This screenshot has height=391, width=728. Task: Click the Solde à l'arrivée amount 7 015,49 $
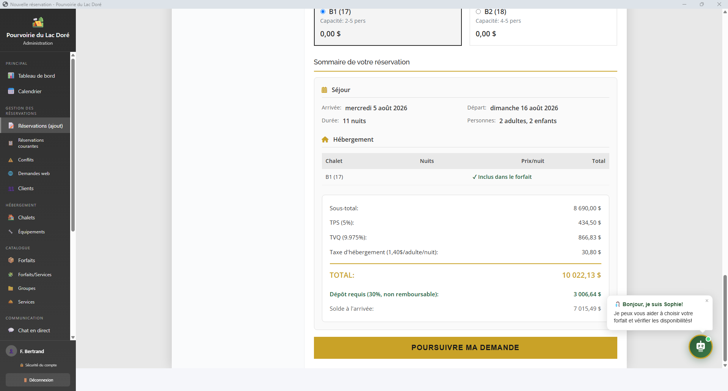click(587, 309)
